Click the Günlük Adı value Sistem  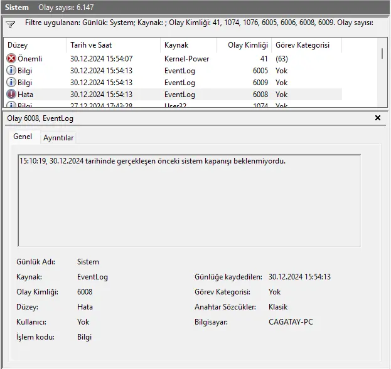(x=88, y=262)
